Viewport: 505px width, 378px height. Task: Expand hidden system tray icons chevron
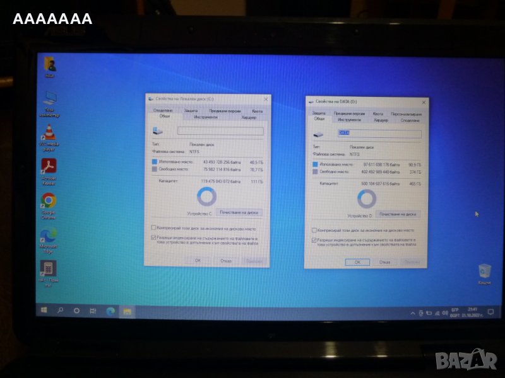pyautogui.click(x=413, y=313)
